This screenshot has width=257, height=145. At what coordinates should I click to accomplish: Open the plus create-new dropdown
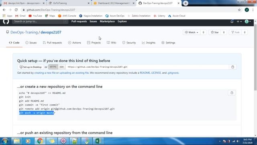click(239, 21)
